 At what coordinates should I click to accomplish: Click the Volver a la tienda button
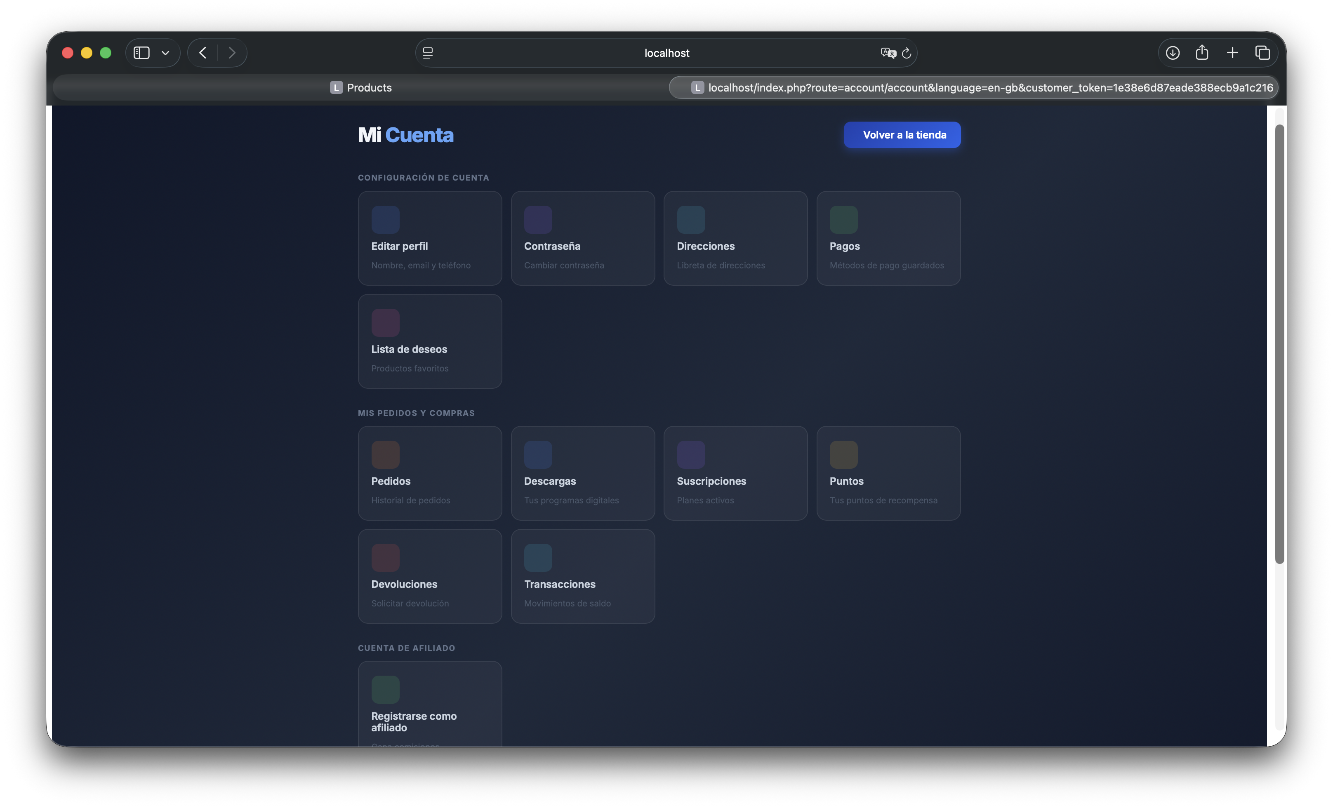(902, 135)
